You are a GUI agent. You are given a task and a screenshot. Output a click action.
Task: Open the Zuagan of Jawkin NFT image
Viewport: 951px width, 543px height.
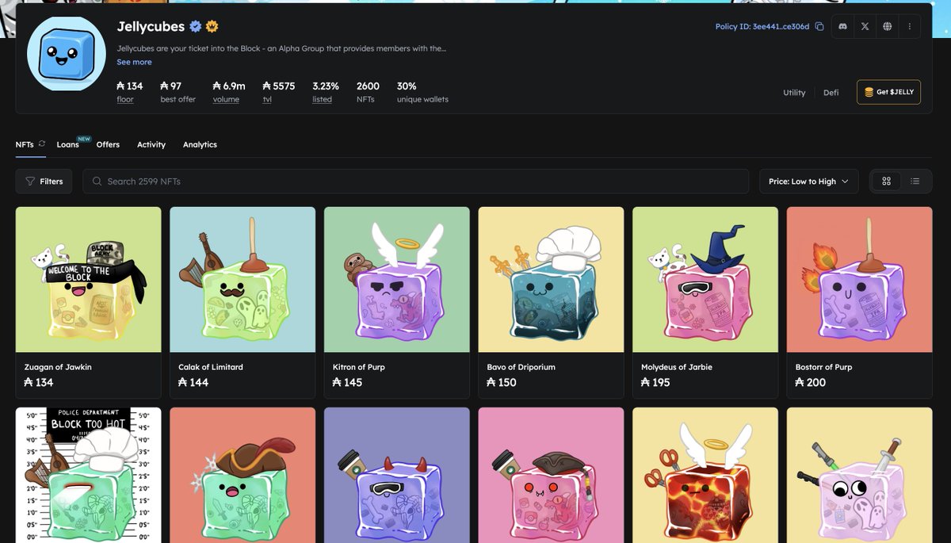point(88,280)
